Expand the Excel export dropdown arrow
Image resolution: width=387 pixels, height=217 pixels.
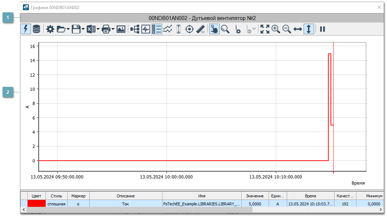(x=98, y=29)
